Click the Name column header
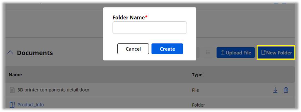Screen dimensions: 301x112 (x=15, y=74)
